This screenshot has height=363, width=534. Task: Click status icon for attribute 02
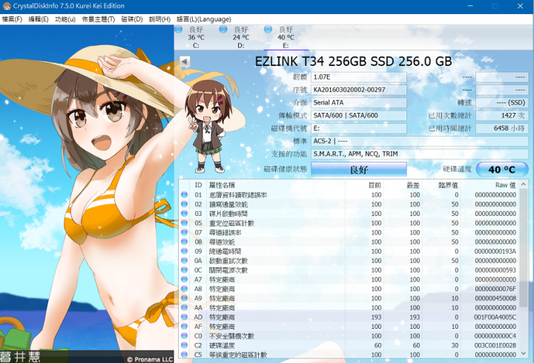coord(184,204)
